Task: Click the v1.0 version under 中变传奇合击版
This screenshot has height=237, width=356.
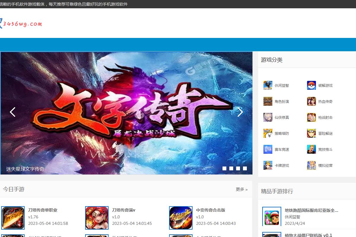Action: tap(200, 217)
